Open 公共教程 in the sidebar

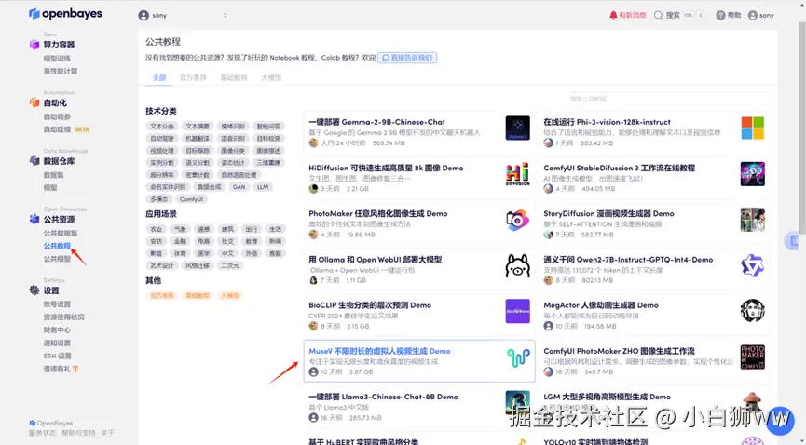57,246
